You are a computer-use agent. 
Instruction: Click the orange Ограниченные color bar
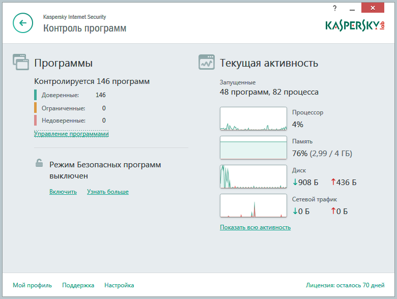tap(36, 107)
